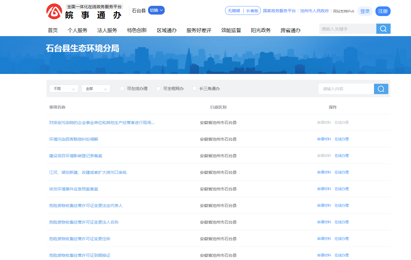
Task: Select the 阳光政务 navigation item
Action: click(x=261, y=30)
